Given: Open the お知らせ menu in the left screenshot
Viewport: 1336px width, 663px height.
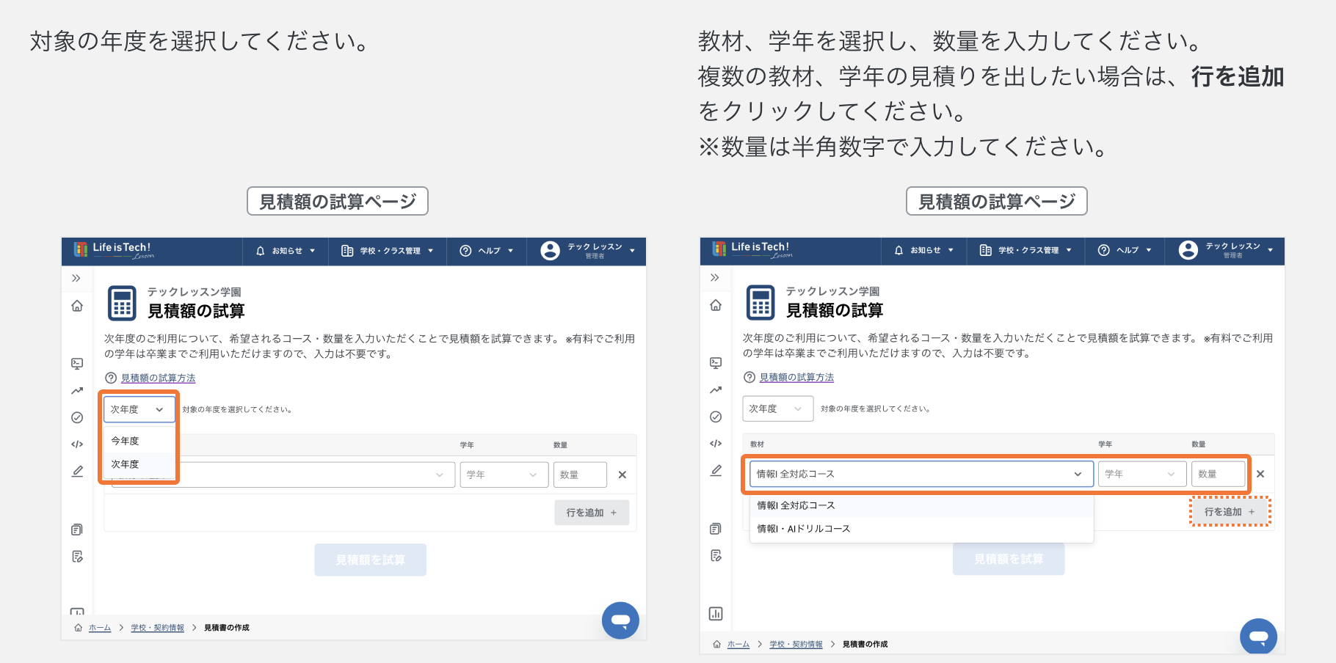Looking at the screenshot, I should (x=286, y=251).
